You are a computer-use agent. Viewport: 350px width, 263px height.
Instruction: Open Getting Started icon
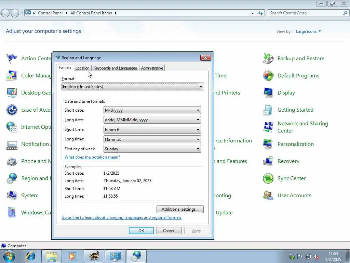coord(268,110)
